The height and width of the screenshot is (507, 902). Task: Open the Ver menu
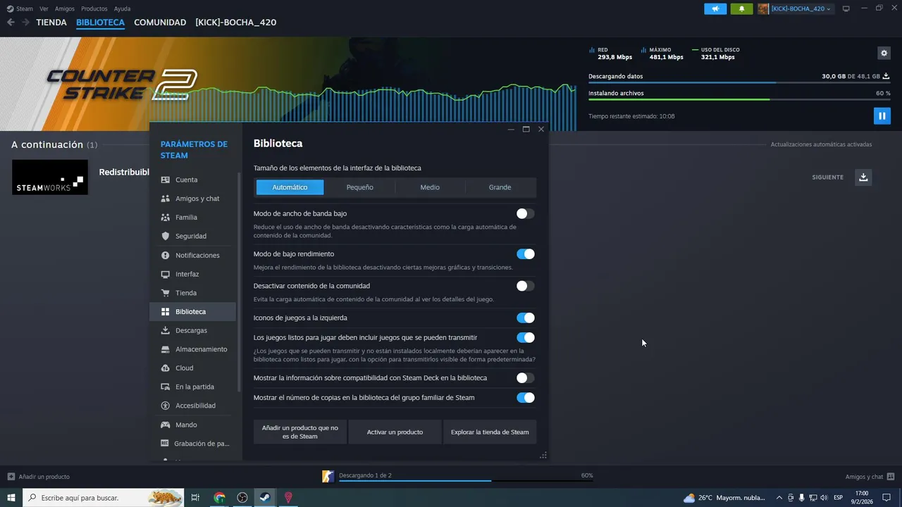(44, 8)
